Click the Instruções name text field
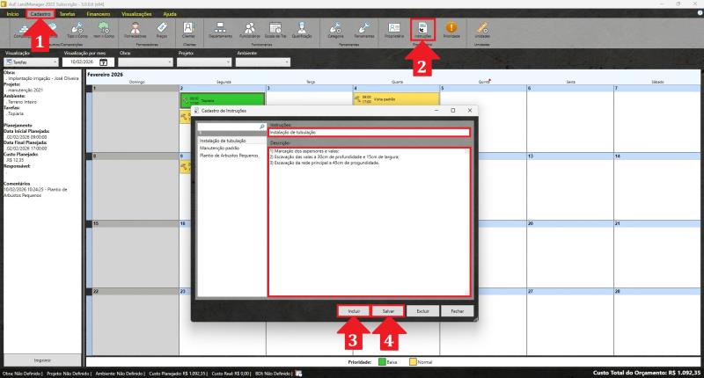 pos(370,132)
